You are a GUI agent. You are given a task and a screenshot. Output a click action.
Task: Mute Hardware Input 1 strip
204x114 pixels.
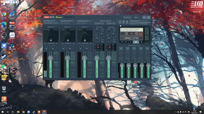pos(56,77)
